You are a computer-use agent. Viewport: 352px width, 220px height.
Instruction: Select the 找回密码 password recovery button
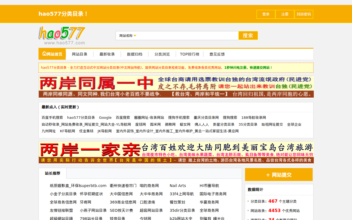(304, 14)
